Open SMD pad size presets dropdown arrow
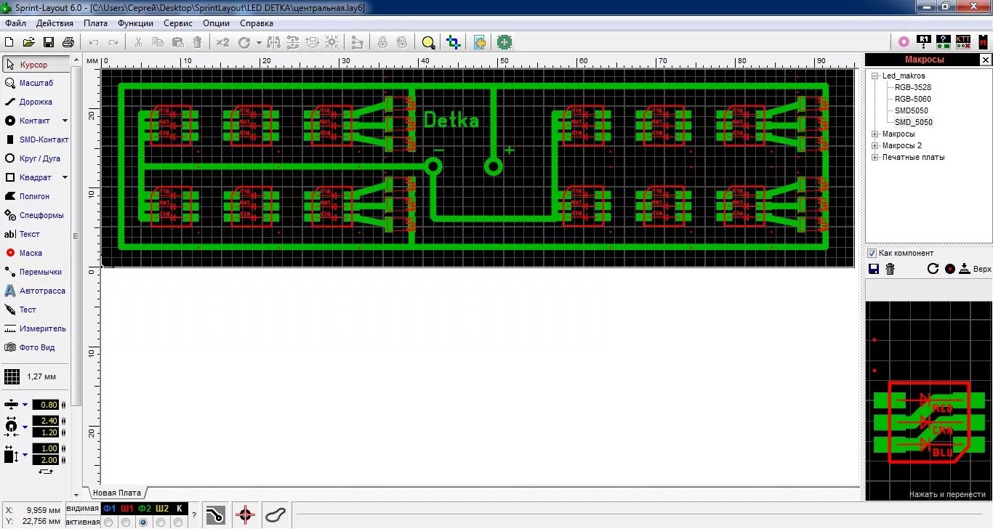993x529 pixels. [25, 455]
